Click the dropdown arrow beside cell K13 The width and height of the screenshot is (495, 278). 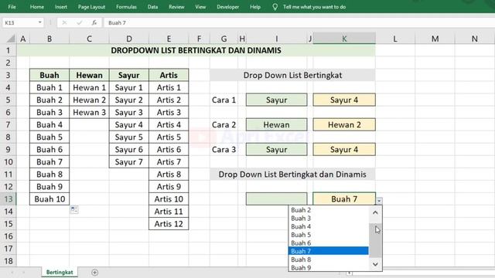379,201
